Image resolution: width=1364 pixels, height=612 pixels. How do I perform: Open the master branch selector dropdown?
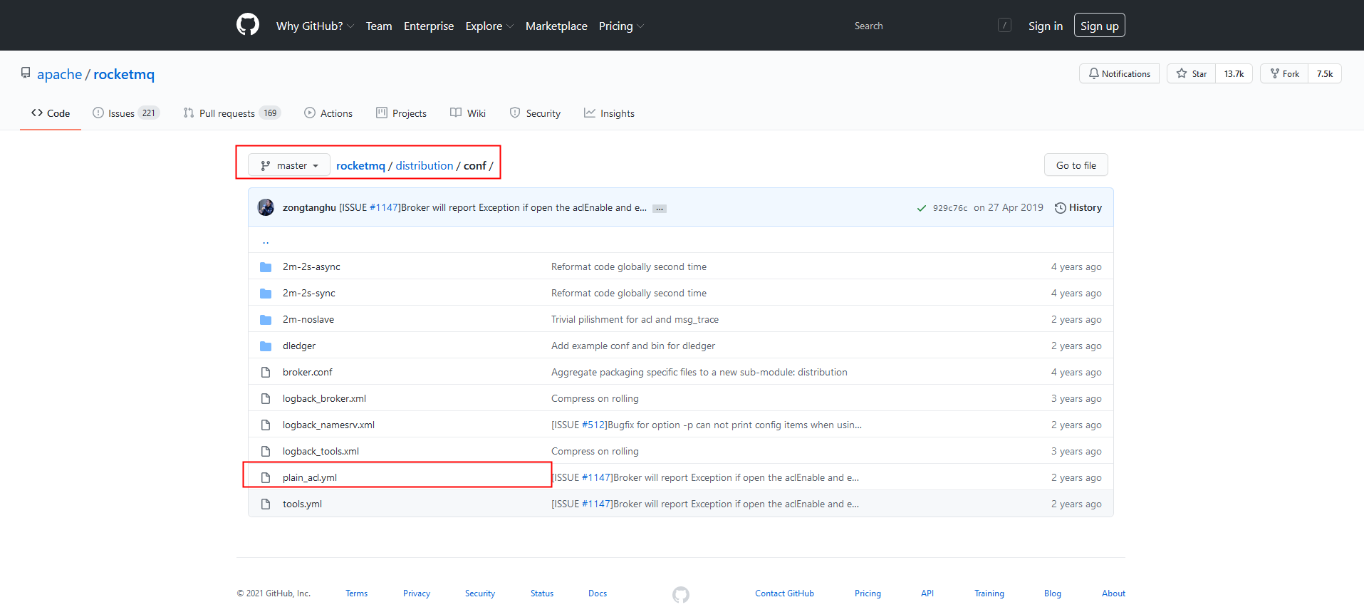coord(289,165)
